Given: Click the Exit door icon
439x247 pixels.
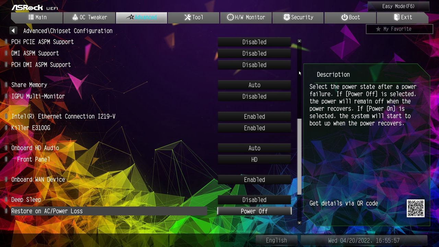Looking at the screenshot, I should 396,17.
